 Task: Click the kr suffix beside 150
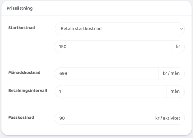tap(178, 47)
